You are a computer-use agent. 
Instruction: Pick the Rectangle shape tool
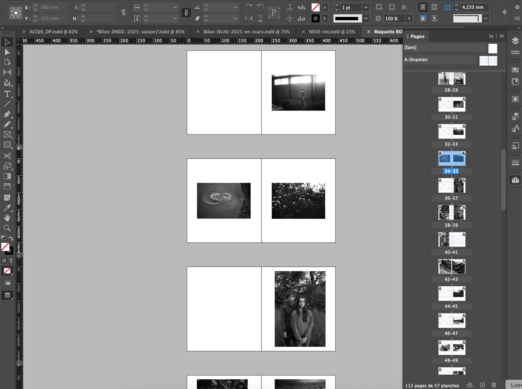(x=7, y=145)
